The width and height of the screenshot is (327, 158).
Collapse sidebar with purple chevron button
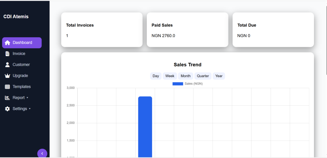42,154
